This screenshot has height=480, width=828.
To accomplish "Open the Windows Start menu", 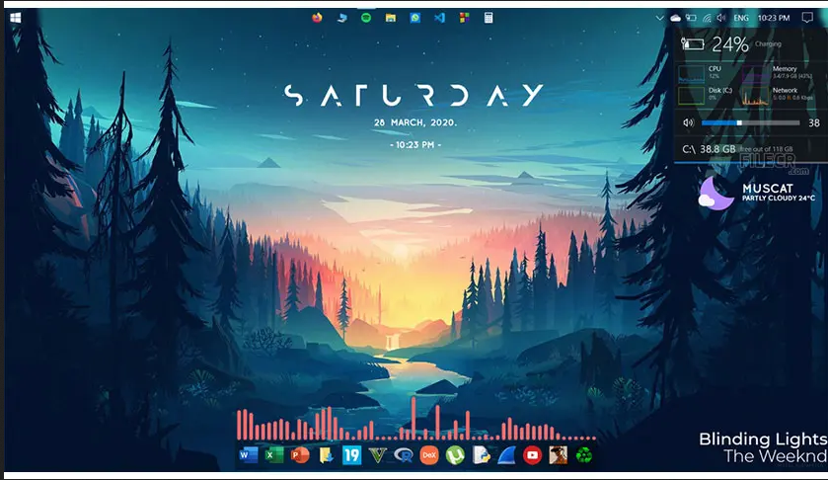I will 17,17.
